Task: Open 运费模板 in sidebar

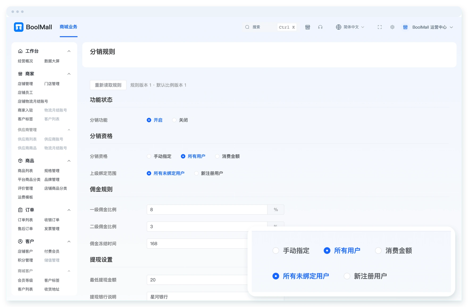Action: tap(25, 197)
